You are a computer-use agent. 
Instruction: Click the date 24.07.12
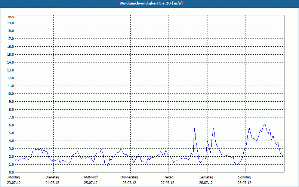(52, 183)
